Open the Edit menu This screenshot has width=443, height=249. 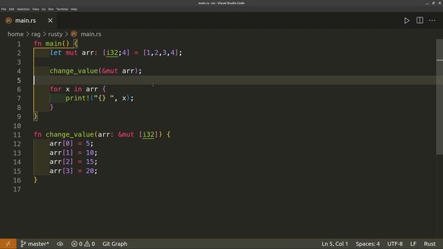tap(11, 9)
